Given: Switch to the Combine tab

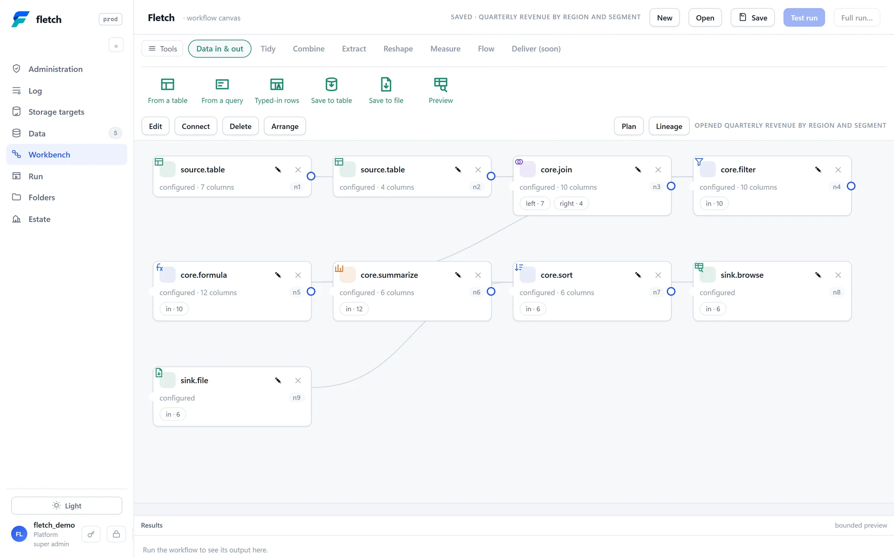Looking at the screenshot, I should coord(308,49).
